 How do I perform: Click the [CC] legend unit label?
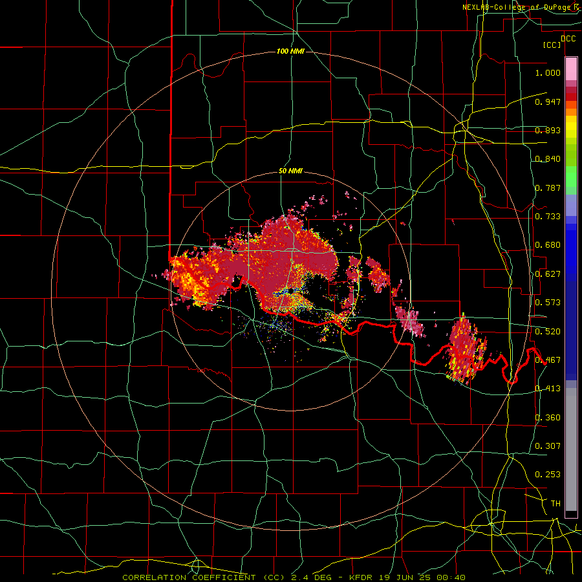click(552, 45)
